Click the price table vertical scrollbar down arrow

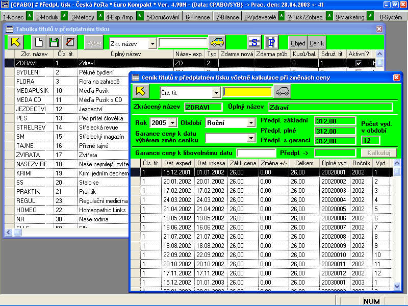tap(397, 287)
